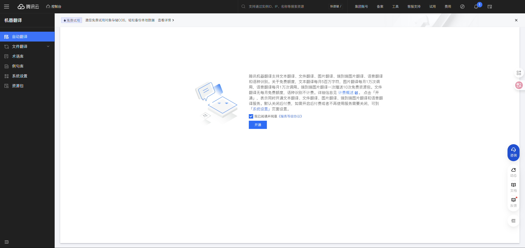The image size is (525, 248).
Task: Click the Tencent Cloud logo
Action: (28, 7)
